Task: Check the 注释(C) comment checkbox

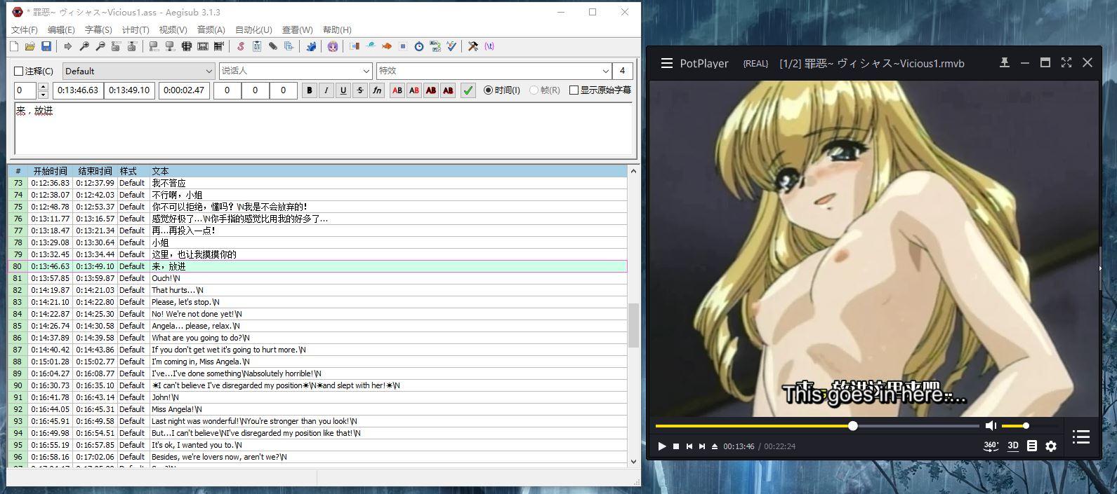Action: [19, 71]
